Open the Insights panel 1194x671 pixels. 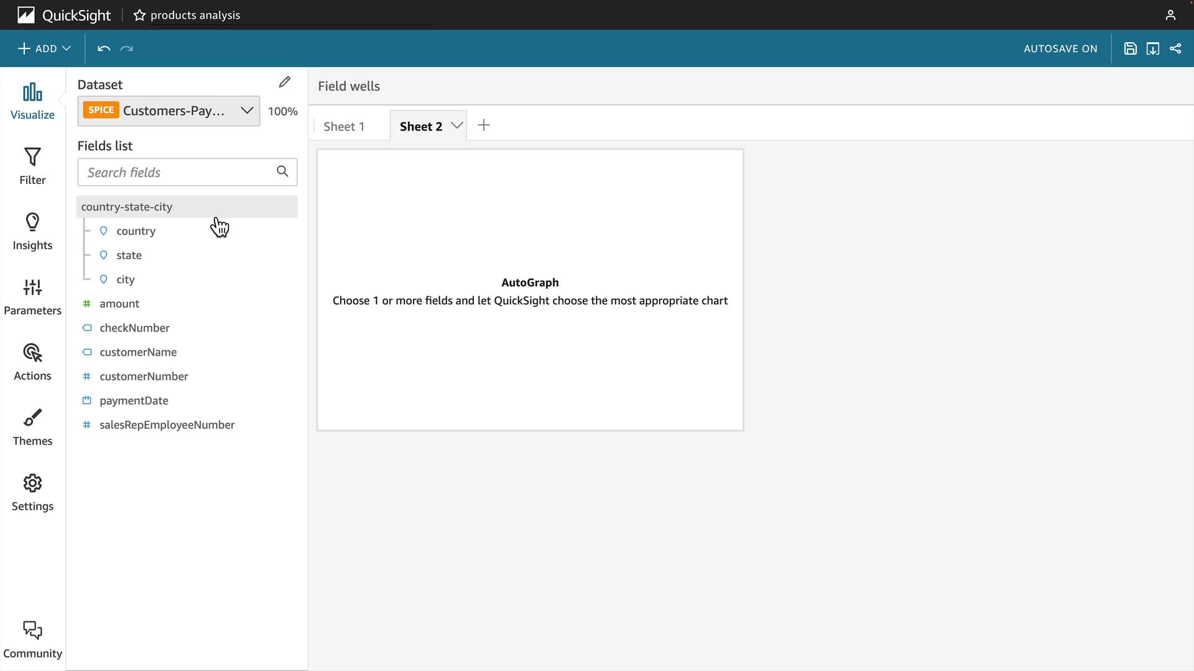tap(32, 231)
